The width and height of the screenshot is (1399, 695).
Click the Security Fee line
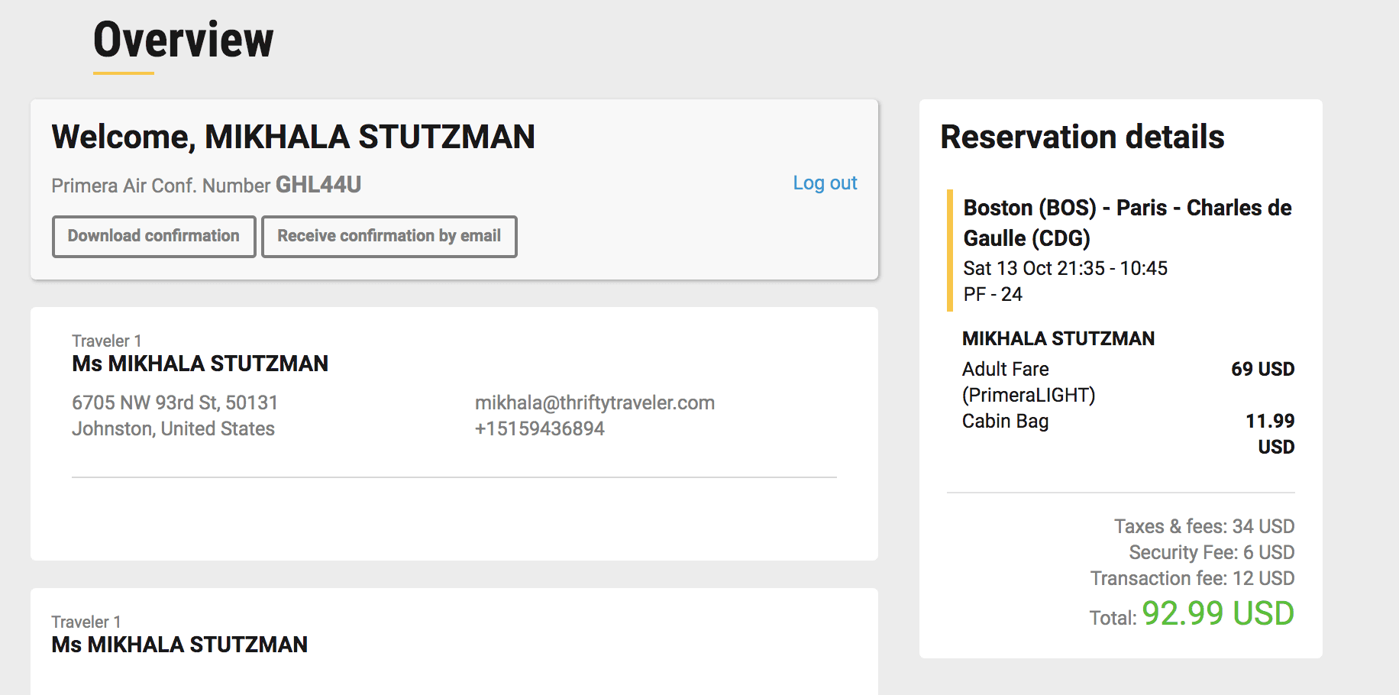[x=1212, y=552]
